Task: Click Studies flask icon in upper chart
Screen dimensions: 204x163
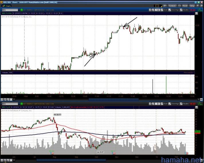Action: click(x=181, y=10)
